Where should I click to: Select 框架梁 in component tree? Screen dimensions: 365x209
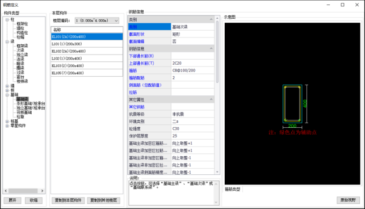(22, 46)
